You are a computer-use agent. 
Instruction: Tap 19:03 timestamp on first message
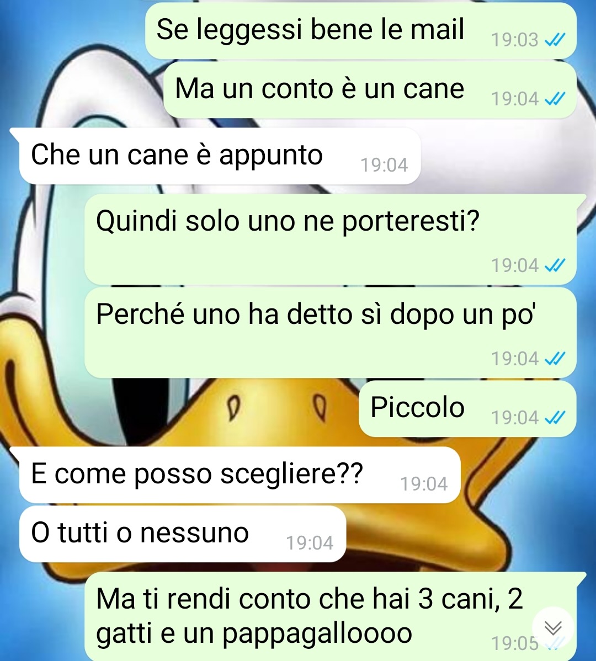(x=515, y=40)
